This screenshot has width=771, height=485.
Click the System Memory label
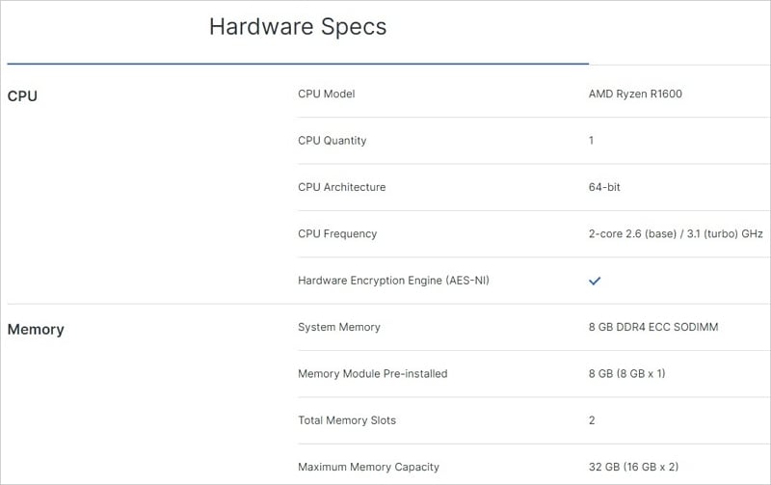(339, 328)
